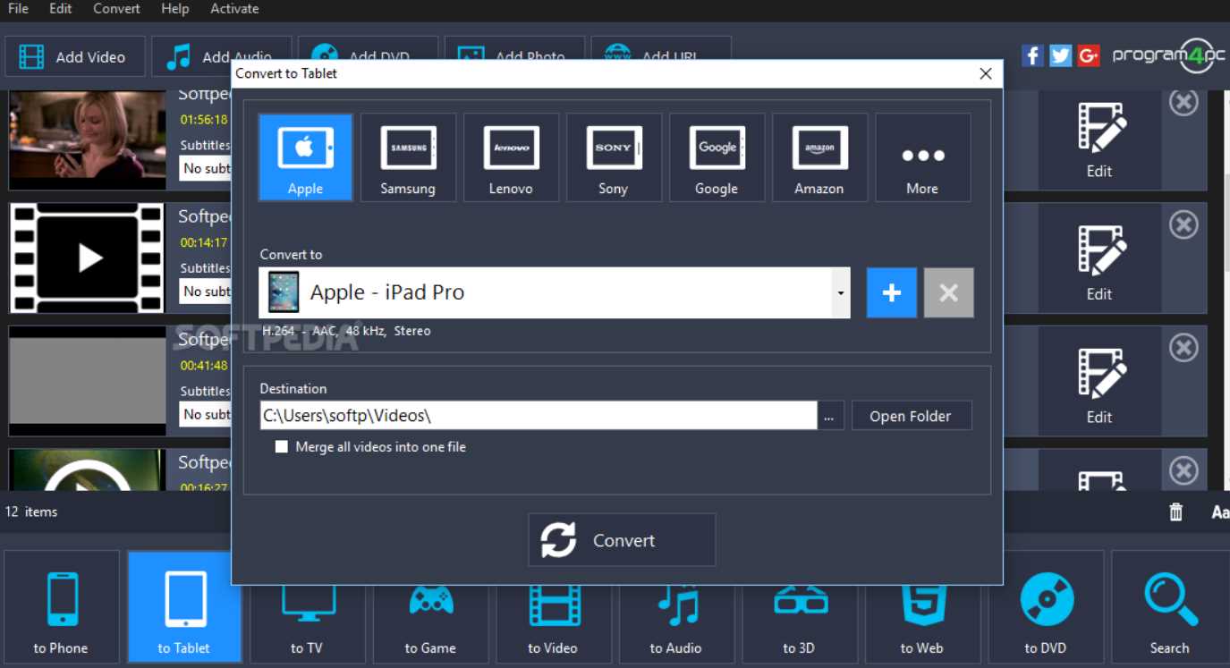Screen dimensions: 1230x668
Task: Click the Open Folder button
Action: tap(911, 416)
